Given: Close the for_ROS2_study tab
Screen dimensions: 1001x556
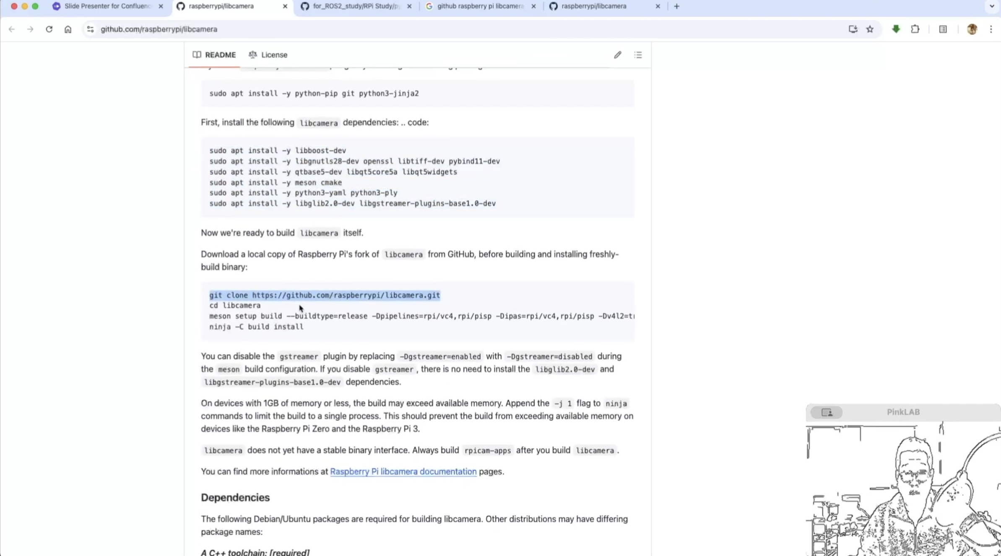Looking at the screenshot, I should pos(409,6).
